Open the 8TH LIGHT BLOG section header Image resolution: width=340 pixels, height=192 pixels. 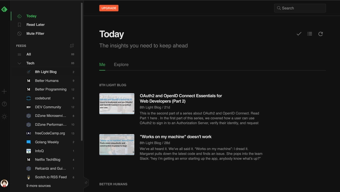click(113, 85)
